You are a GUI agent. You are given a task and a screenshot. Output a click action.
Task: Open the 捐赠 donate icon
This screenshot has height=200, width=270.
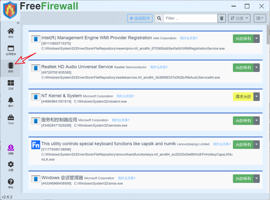(10, 149)
